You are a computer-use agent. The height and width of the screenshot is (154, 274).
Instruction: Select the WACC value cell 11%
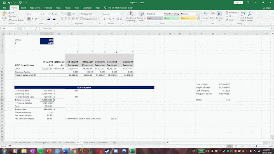pos(47,40)
